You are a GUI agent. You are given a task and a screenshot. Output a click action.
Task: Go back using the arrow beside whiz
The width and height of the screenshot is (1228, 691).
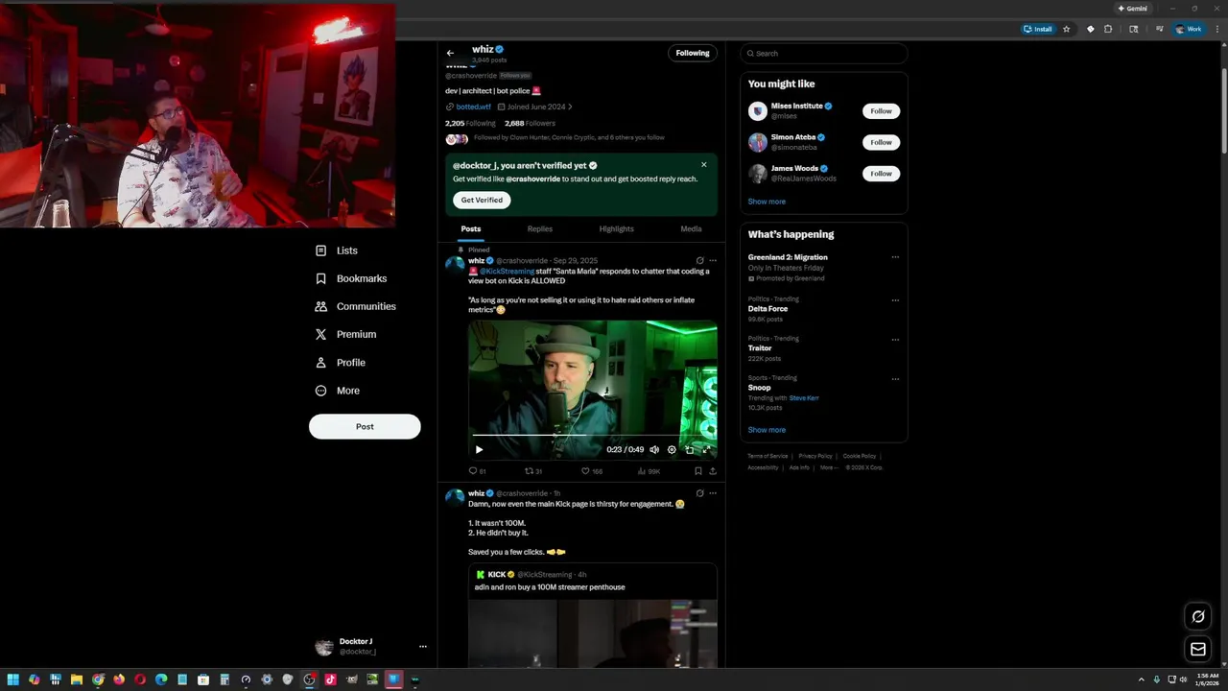[x=450, y=53]
